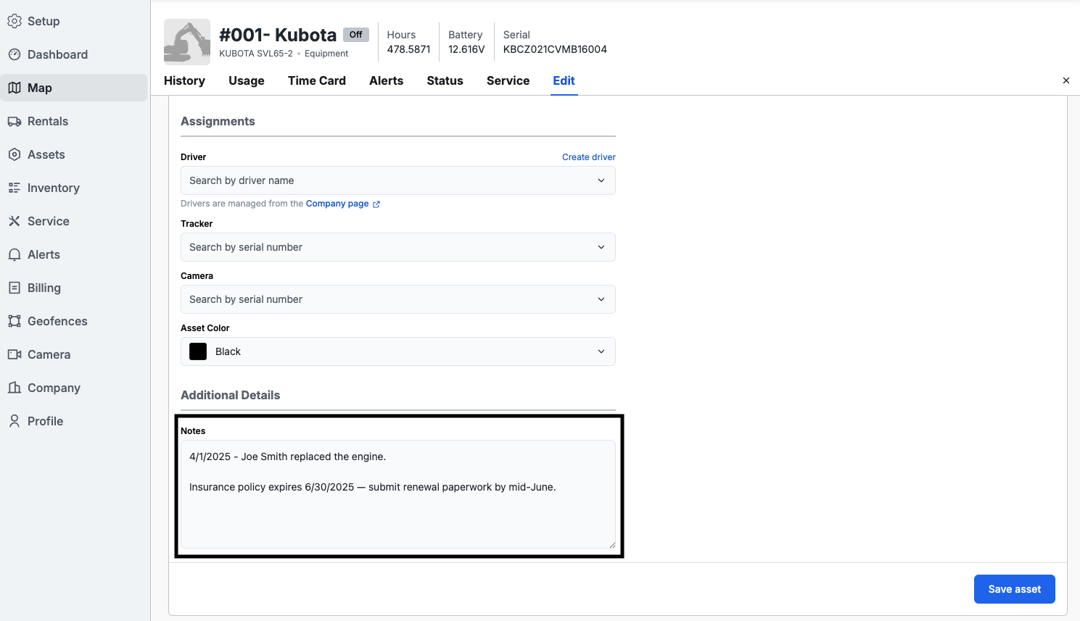Open the Map view from the sidebar
Viewport: 1080px width, 621px height.
tap(39, 87)
